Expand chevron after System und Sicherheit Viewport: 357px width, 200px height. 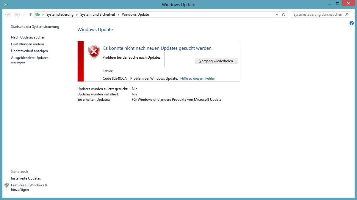tap(118, 15)
